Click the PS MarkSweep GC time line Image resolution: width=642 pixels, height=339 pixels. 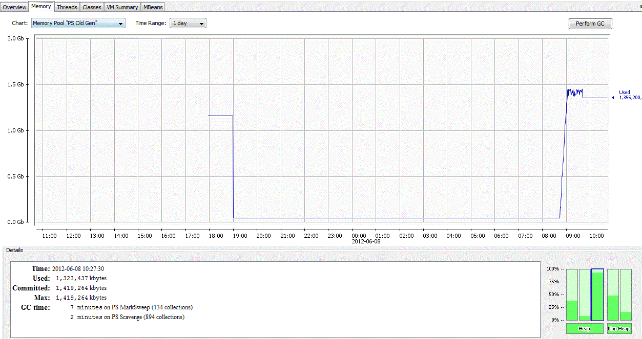click(x=131, y=307)
